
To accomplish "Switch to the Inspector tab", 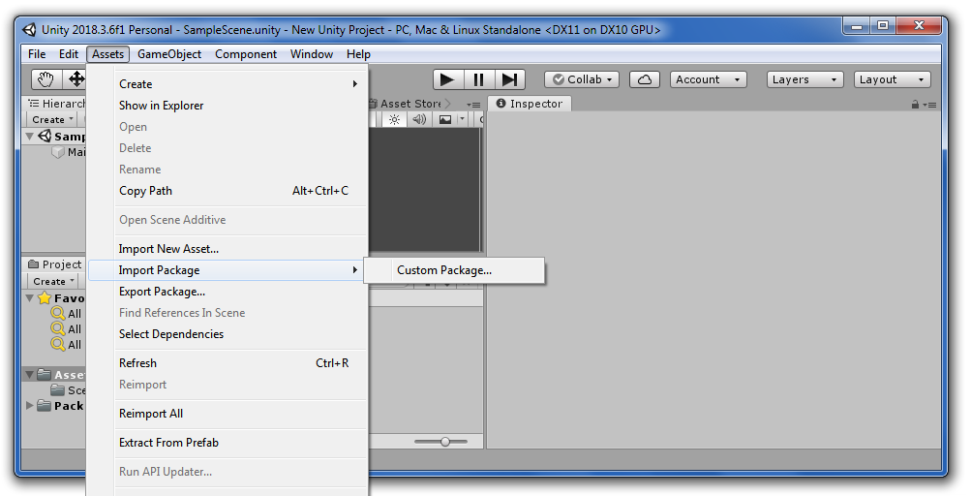I will [x=530, y=104].
